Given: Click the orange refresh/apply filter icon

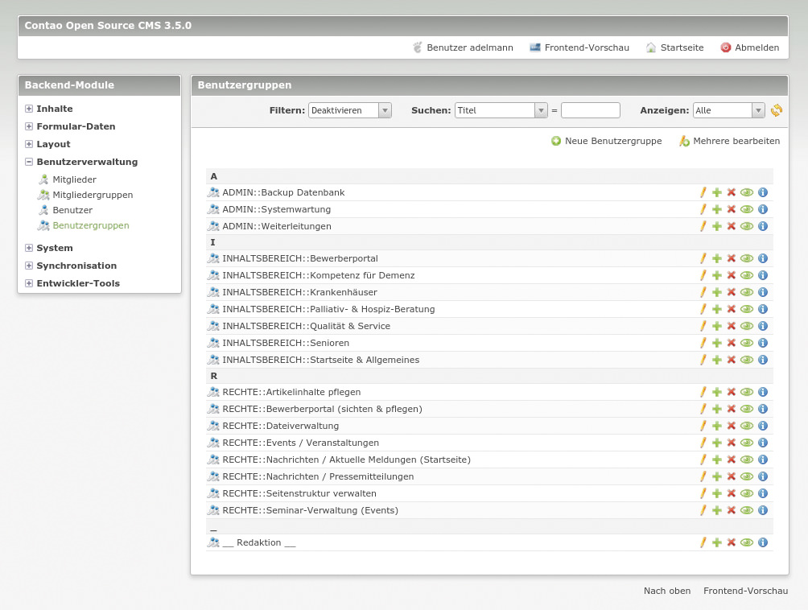Looking at the screenshot, I should point(777,110).
